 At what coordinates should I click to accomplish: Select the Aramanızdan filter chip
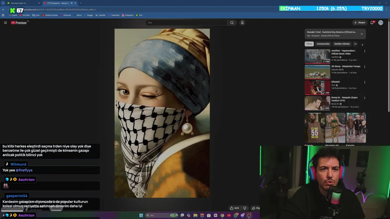click(x=323, y=44)
